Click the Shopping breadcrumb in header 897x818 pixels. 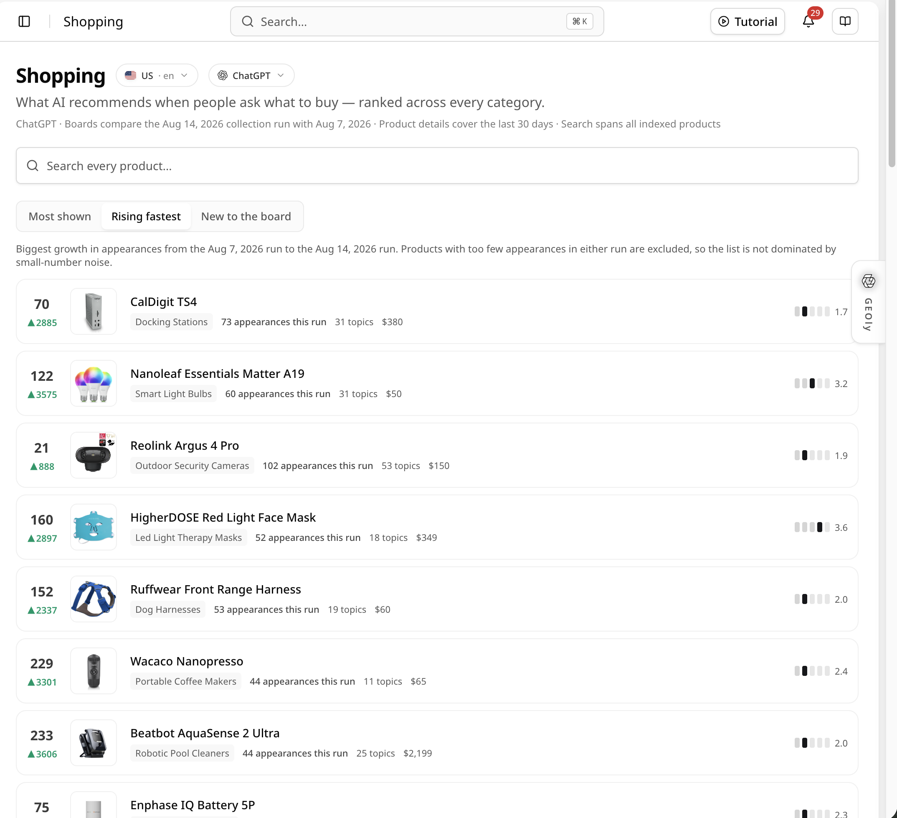click(93, 21)
